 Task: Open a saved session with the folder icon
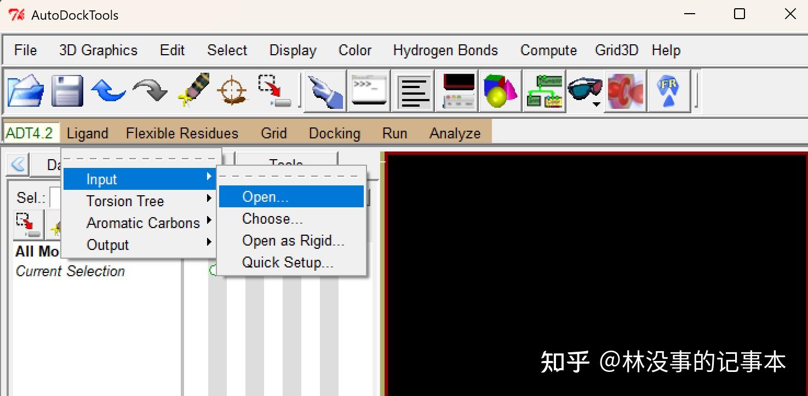point(26,90)
